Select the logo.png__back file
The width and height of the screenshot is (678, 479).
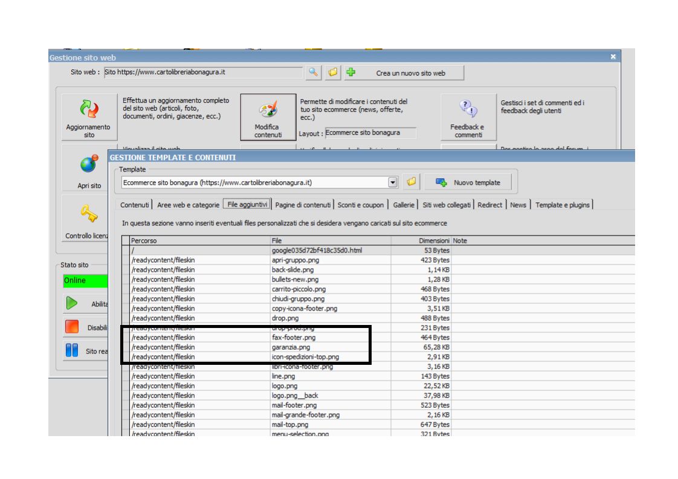point(295,396)
